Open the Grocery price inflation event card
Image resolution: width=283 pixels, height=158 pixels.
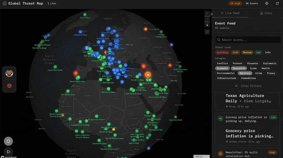[247, 129]
